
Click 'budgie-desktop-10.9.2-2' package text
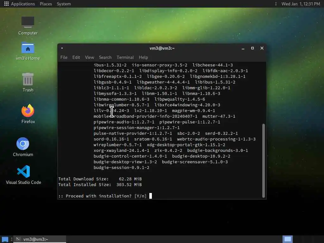201,156
